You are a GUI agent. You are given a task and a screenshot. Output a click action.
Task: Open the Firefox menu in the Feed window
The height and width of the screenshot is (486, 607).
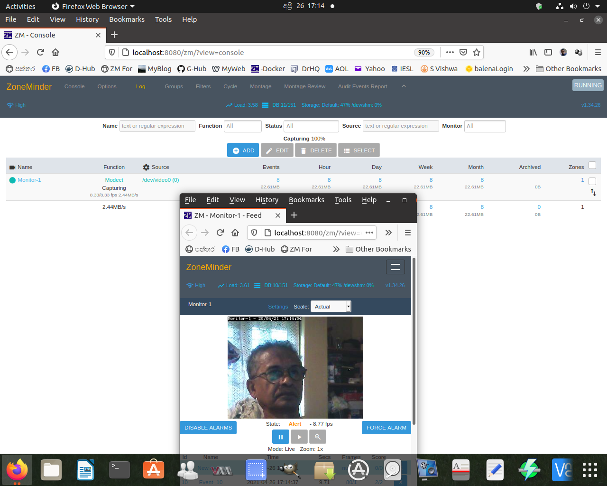407,233
